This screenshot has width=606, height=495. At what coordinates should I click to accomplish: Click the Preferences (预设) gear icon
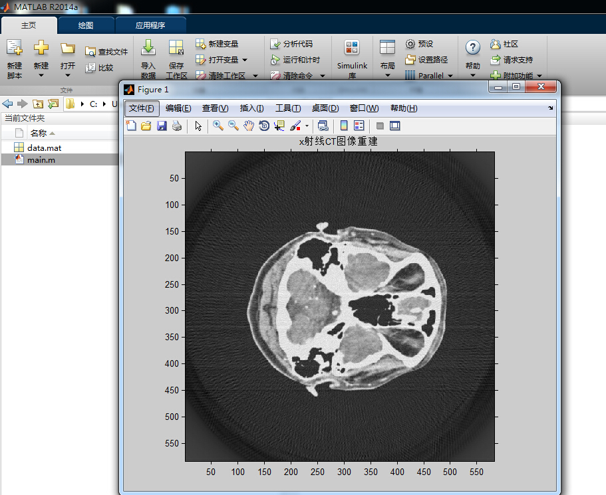410,44
